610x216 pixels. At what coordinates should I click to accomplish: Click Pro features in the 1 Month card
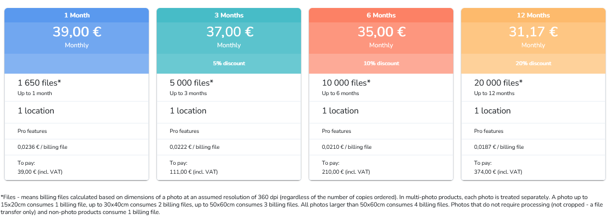[32, 131]
